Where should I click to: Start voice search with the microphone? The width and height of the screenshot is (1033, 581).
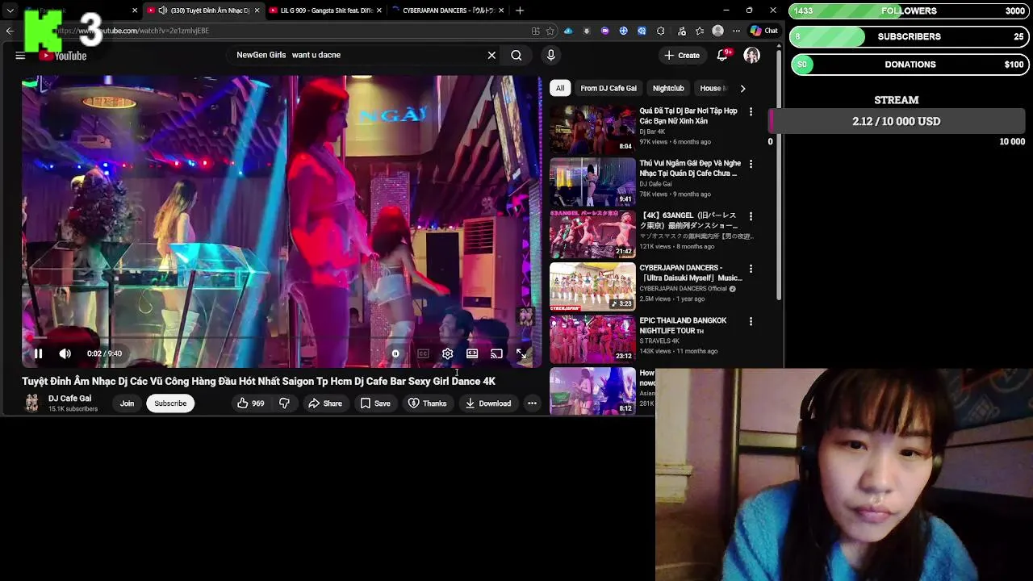point(551,55)
